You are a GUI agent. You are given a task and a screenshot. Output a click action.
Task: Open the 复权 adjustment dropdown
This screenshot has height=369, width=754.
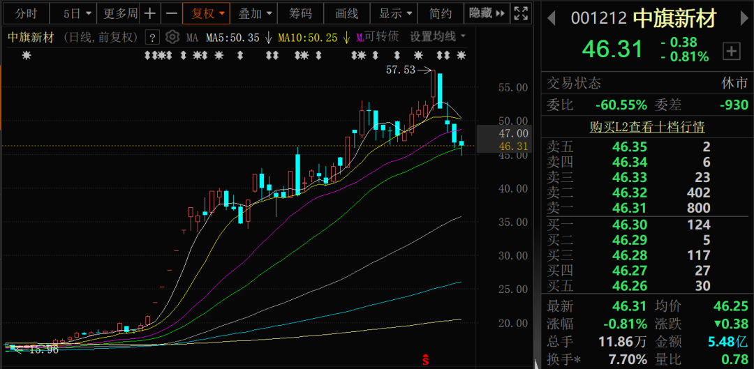coord(206,13)
